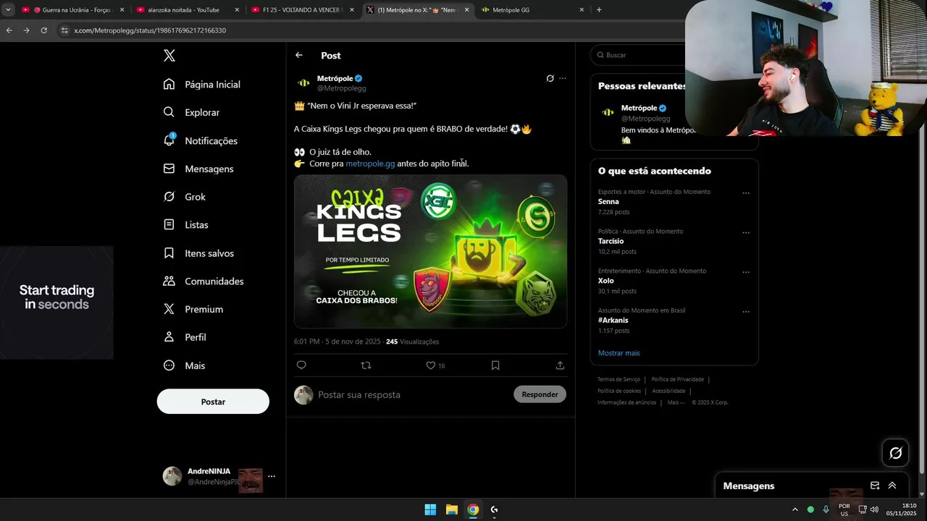Open AndreNINJA account options menu
The height and width of the screenshot is (521, 927).
[x=272, y=476]
